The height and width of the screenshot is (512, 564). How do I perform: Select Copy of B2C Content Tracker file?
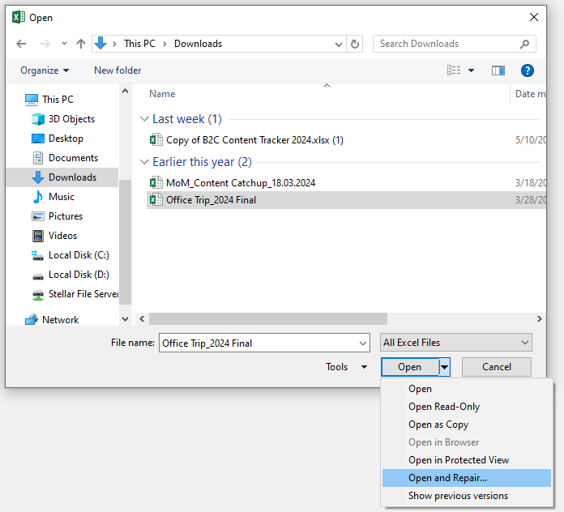coord(254,140)
